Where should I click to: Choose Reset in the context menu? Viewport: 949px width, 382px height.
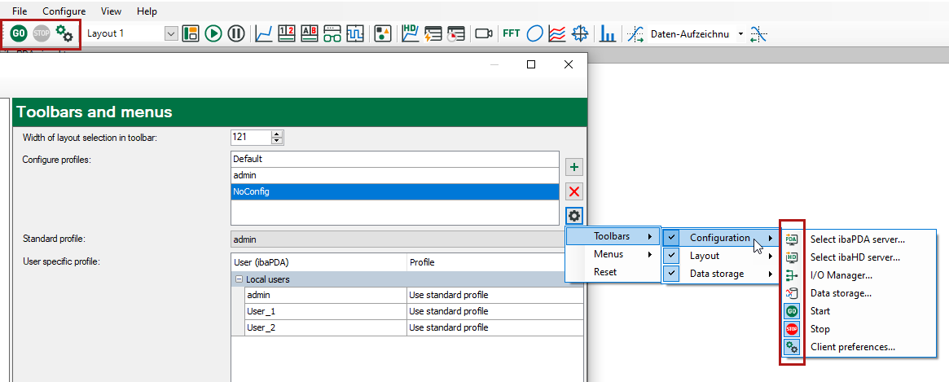[605, 272]
